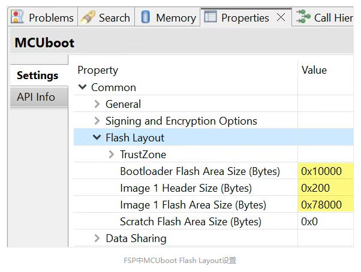This screenshot has width=361, height=272.
Task: Expand the Data Sharing group
Action: pos(97,238)
